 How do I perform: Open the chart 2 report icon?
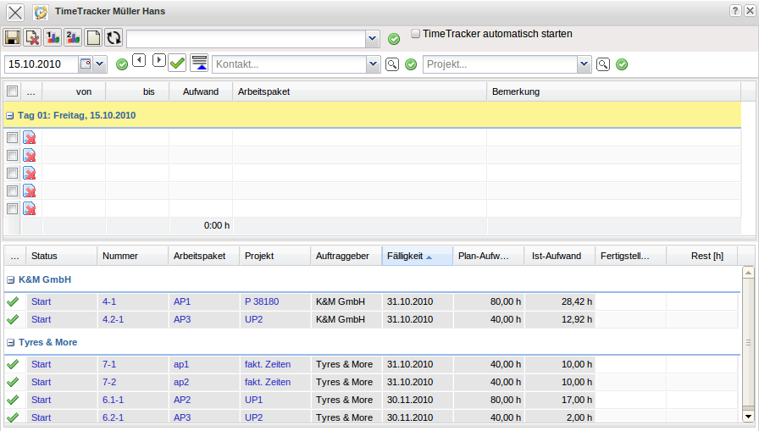[x=73, y=38]
